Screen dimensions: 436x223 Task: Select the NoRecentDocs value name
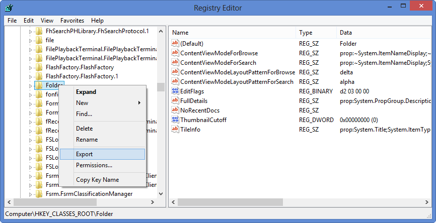(200, 110)
